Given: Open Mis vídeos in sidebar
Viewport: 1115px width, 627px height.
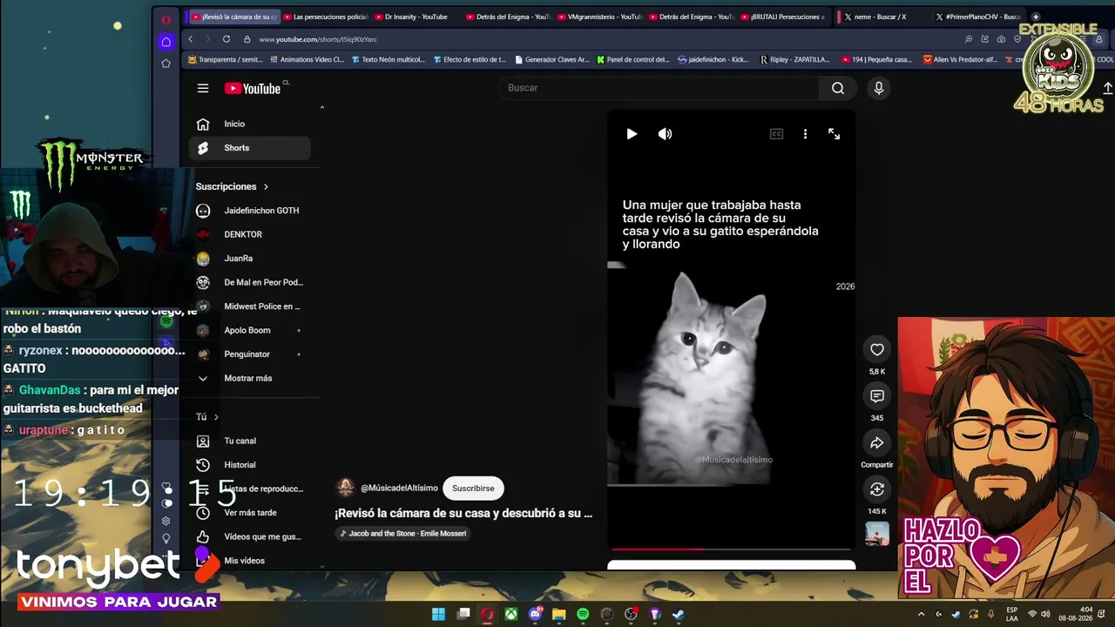Looking at the screenshot, I should point(249,561).
